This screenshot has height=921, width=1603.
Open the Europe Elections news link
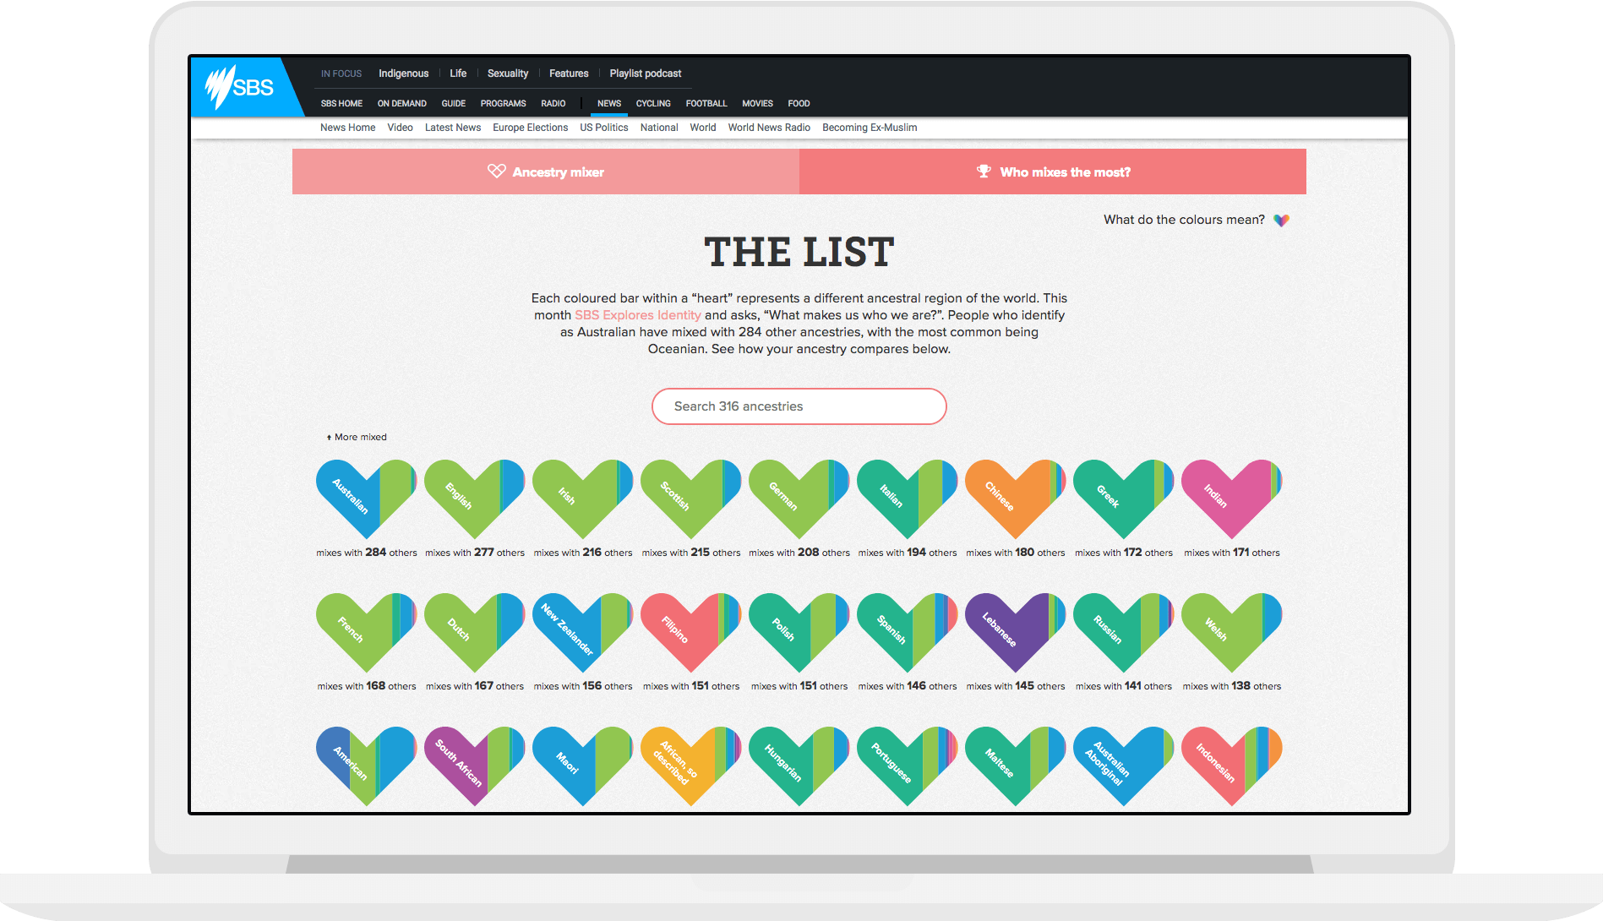click(530, 128)
